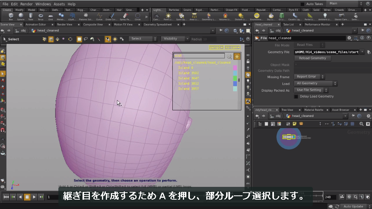
Task: Click the Play forward button in the playbar
Action: click(34, 197)
